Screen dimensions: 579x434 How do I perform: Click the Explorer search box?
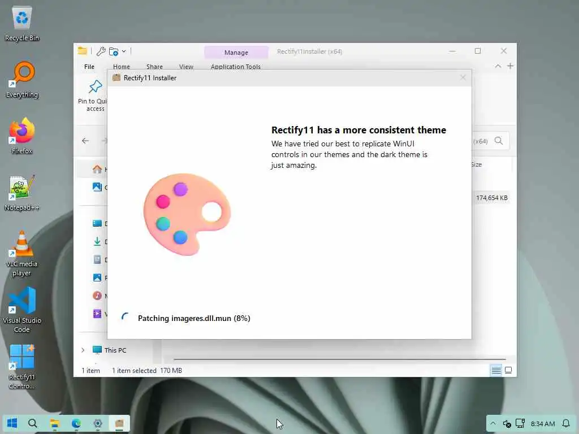click(x=490, y=141)
